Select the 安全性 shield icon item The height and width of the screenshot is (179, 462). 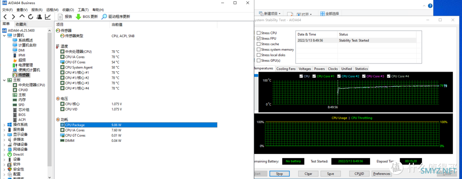16,169
